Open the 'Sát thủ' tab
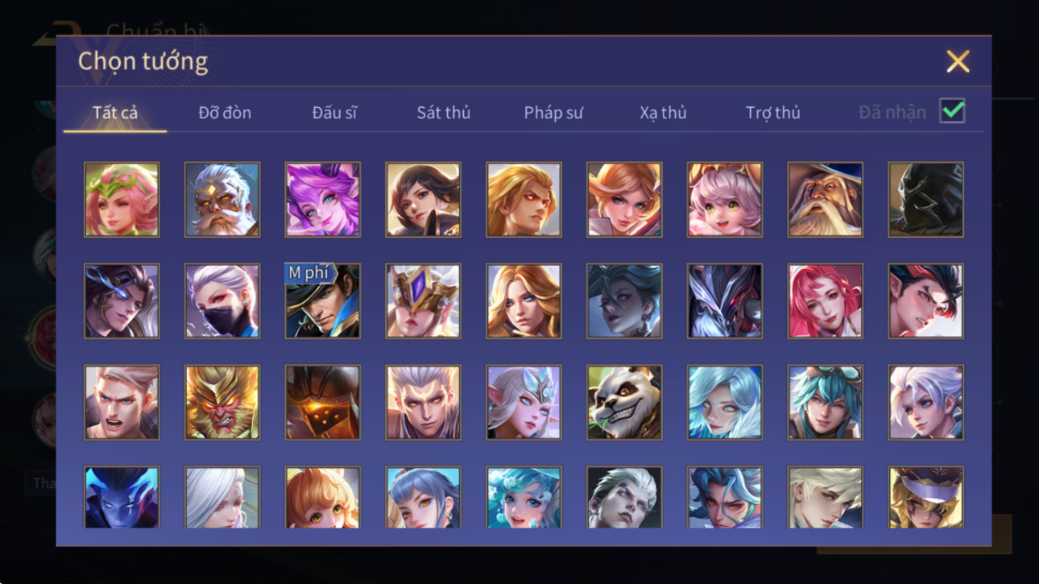The image size is (1039, 584). click(x=443, y=113)
